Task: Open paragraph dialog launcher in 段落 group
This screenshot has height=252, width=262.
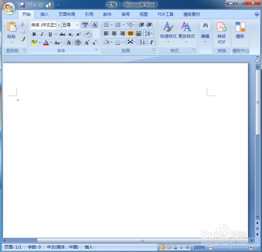Action: click(154, 50)
